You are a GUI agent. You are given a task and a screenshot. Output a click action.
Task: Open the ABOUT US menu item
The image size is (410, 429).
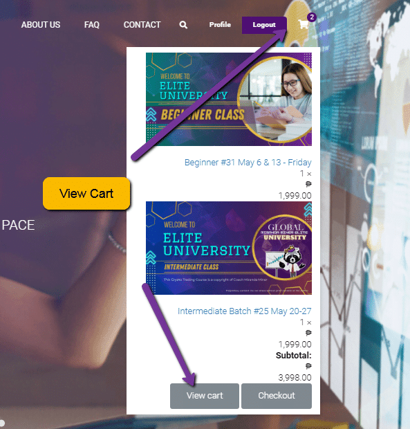pyautogui.click(x=41, y=25)
